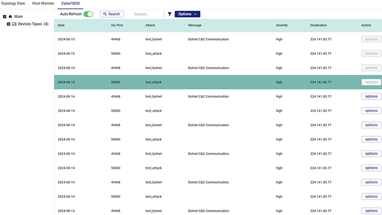Click test_attack in the highlighted row
Viewport: 382px width, 215px height.
[x=153, y=82]
